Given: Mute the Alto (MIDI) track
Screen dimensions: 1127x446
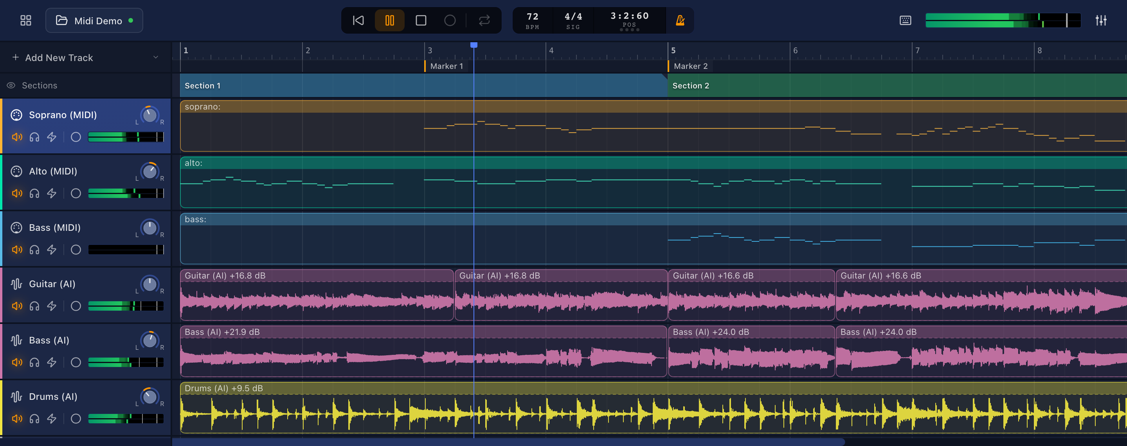Looking at the screenshot, I should (17, 193).
